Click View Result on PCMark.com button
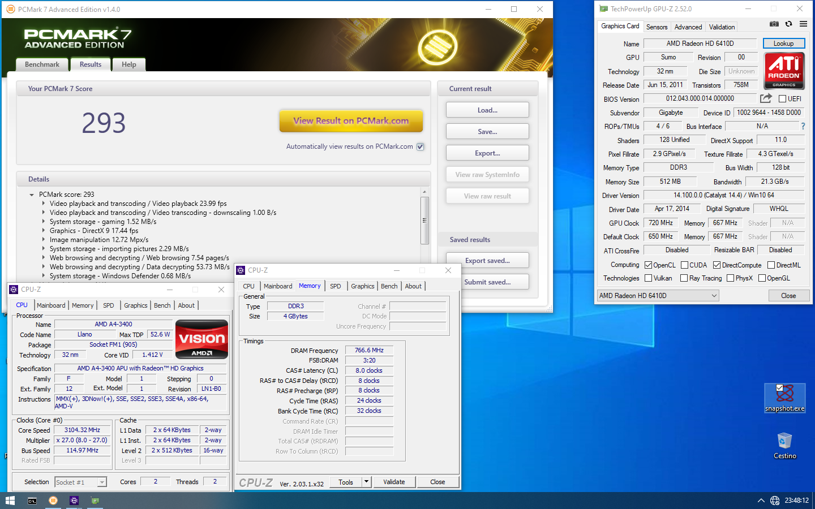 coord(351,121)
